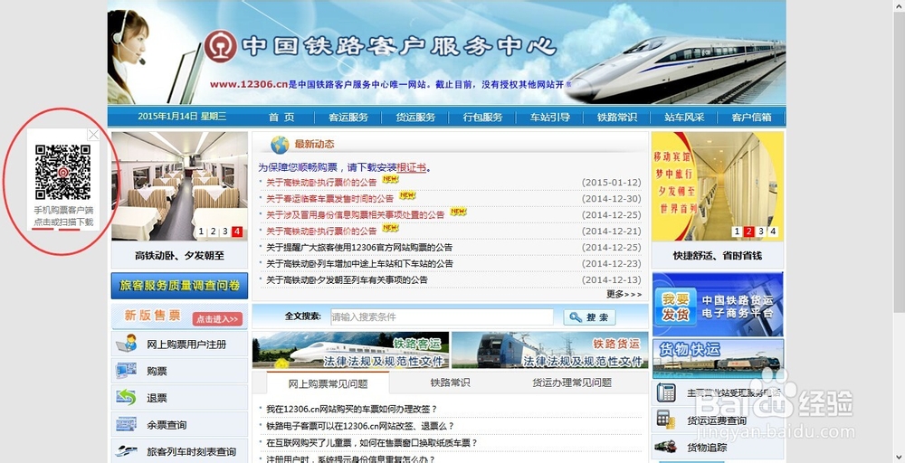Open the 货运运费查询 link
The width and height of the screenshot is (905, 463).
(716, 420)
